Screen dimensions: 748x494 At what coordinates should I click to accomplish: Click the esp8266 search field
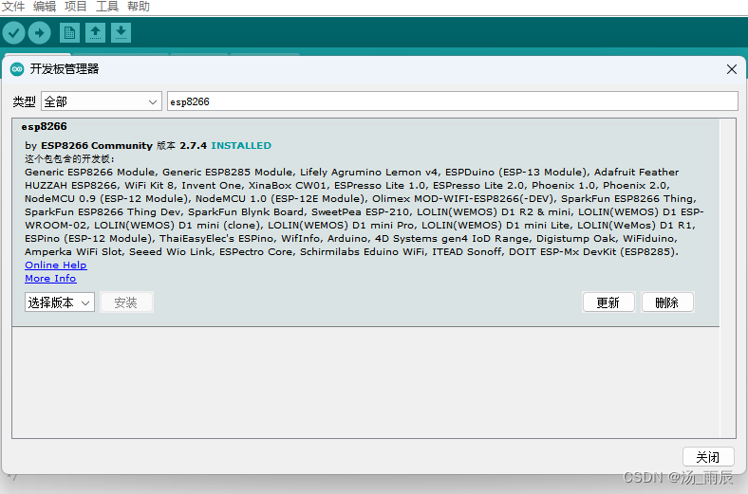(452, 101)
